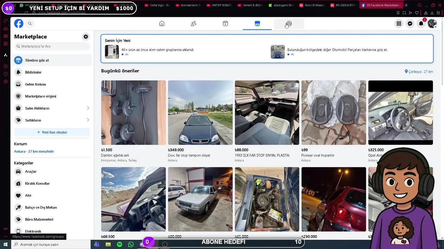Switch to Komiserlerin browser tab
444x249 pixels.
pos(188,5)
